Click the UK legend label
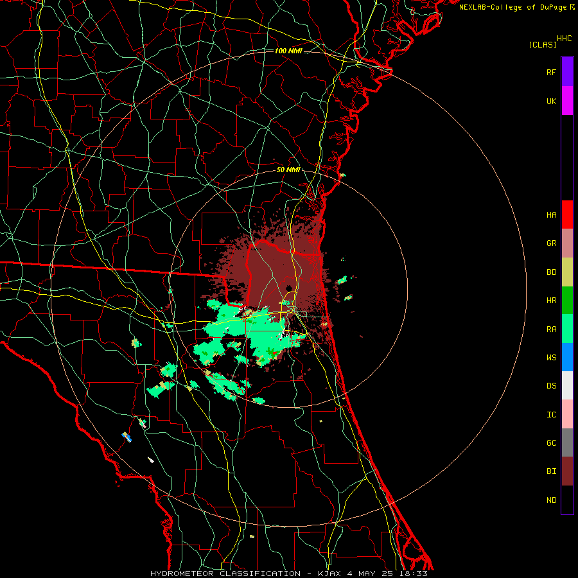This screenshot has width=578, height=578. pos(551,101)
